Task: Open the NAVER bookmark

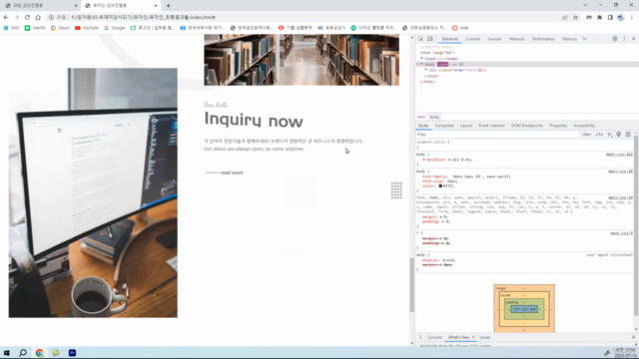Action: click(35, 28)
